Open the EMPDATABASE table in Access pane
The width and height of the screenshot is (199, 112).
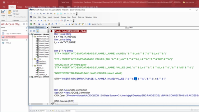coord(14,37)
